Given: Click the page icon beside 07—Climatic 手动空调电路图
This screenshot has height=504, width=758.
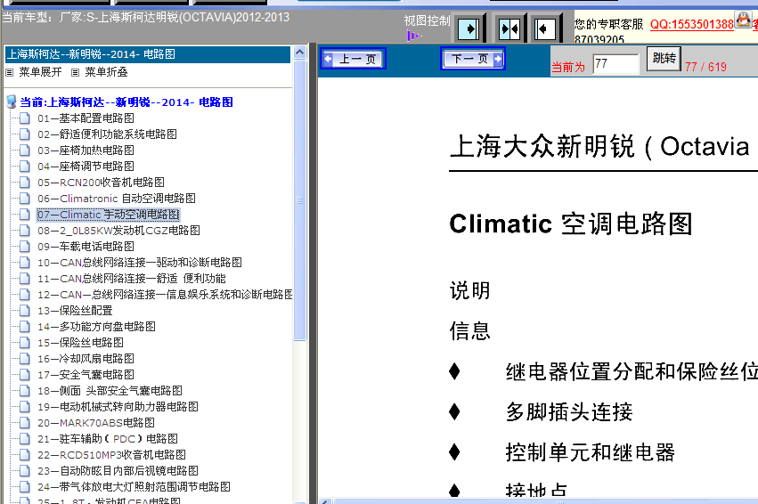Looking at the screenshot, I should click(x=25, y=215).
